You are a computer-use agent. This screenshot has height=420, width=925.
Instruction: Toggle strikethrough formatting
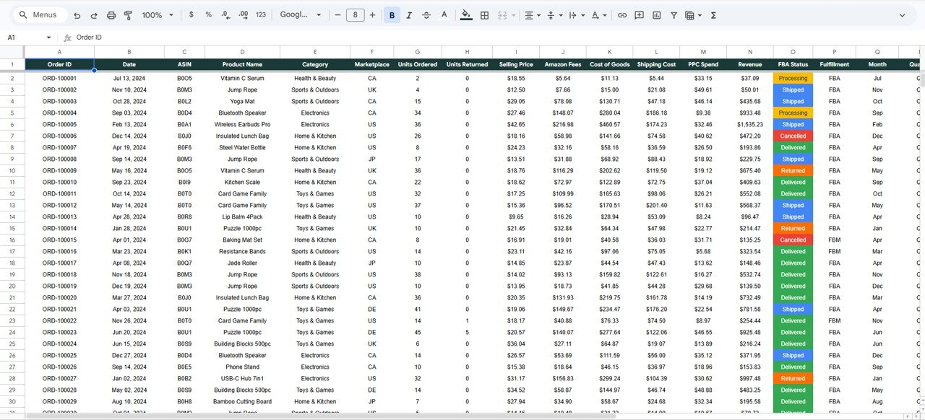pyautogui.click(x=426, y=14)
